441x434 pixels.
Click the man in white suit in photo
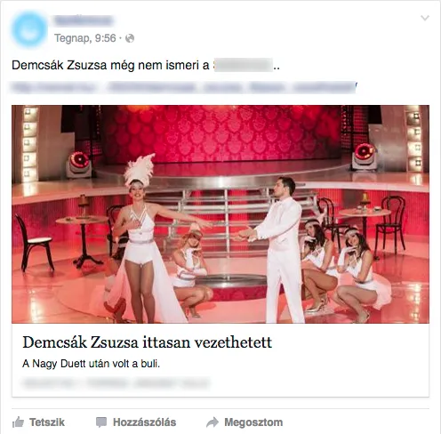278,250
